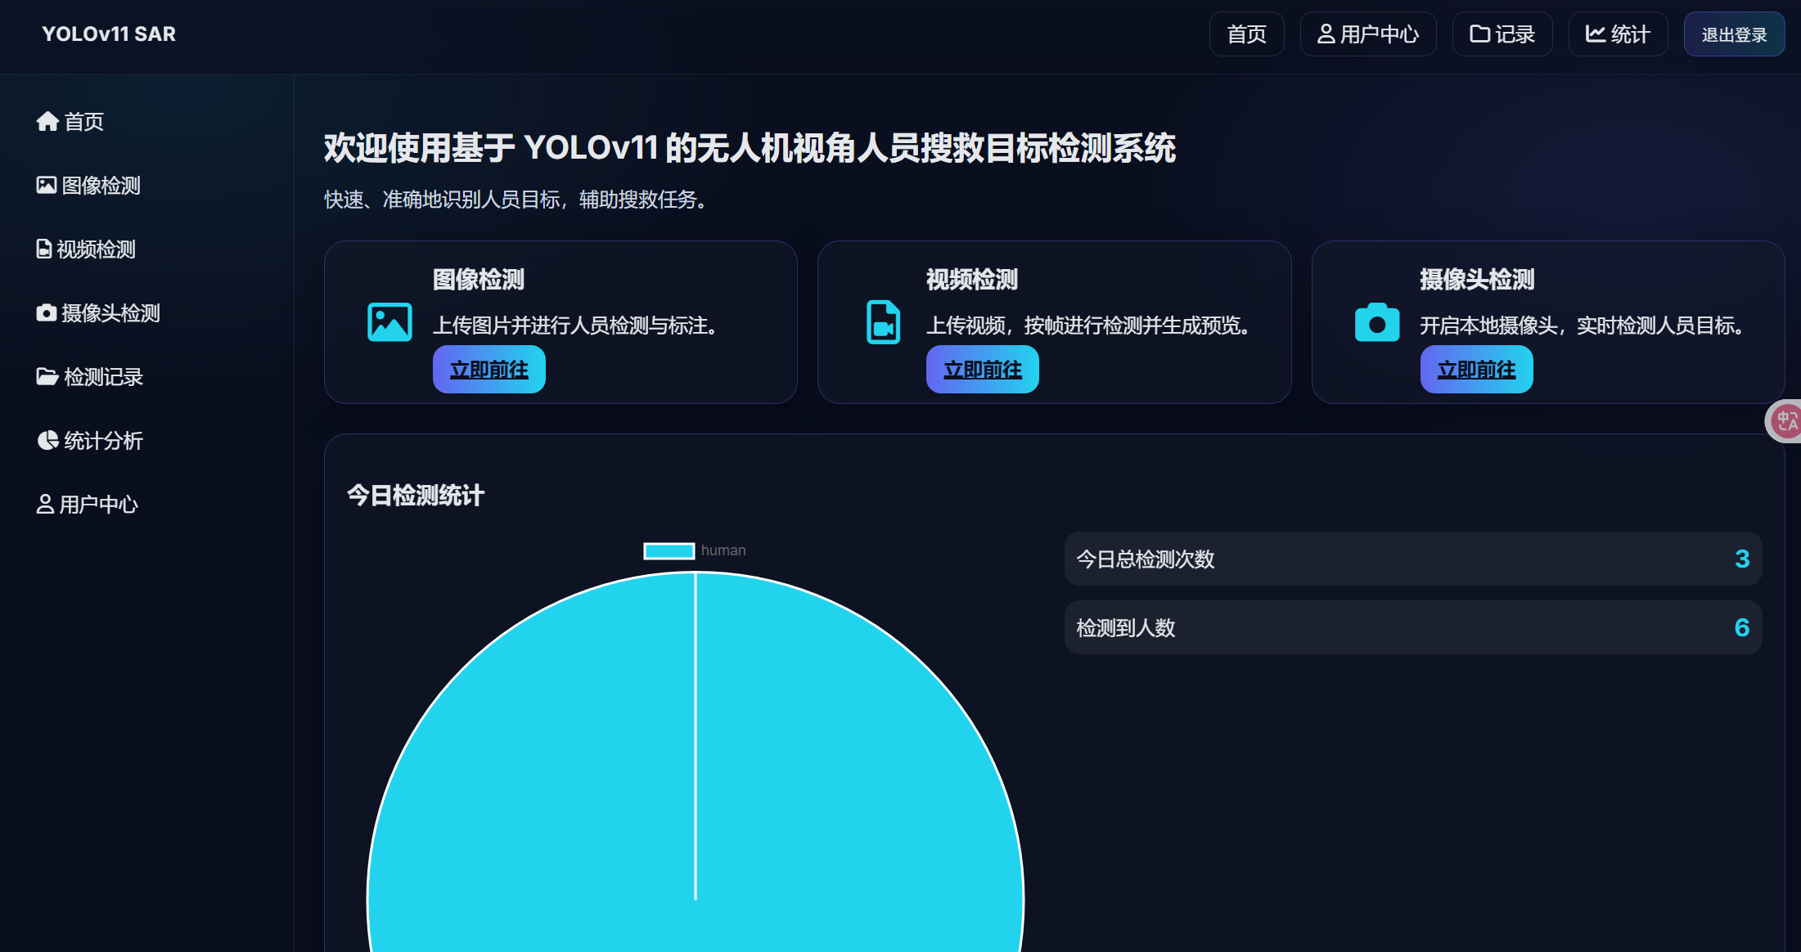Select 视频检测 label in the sidebar
1801x952 pixels.
tap(97, 249)
